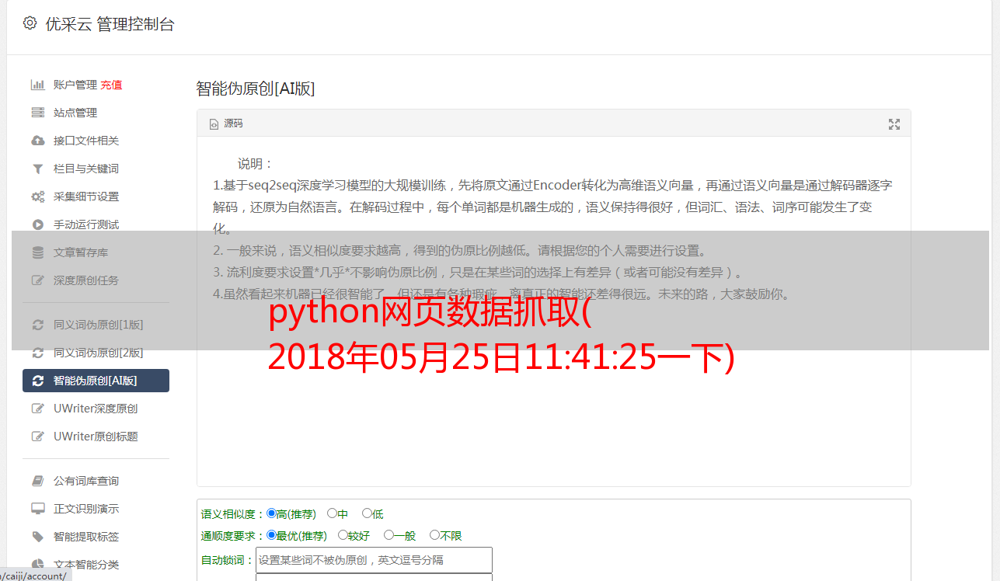Viewport: 1000px width, 581px height.
Task: Open 智能提取标签 menu item
Action: [86, 537]
